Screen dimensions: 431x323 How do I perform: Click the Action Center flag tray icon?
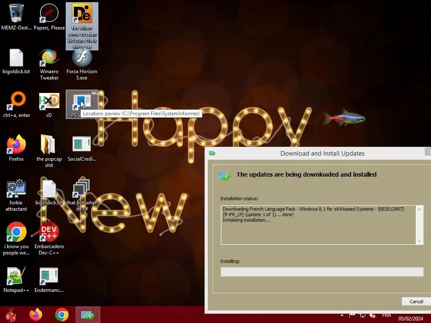pyautogui.click(x=352, y=315)
